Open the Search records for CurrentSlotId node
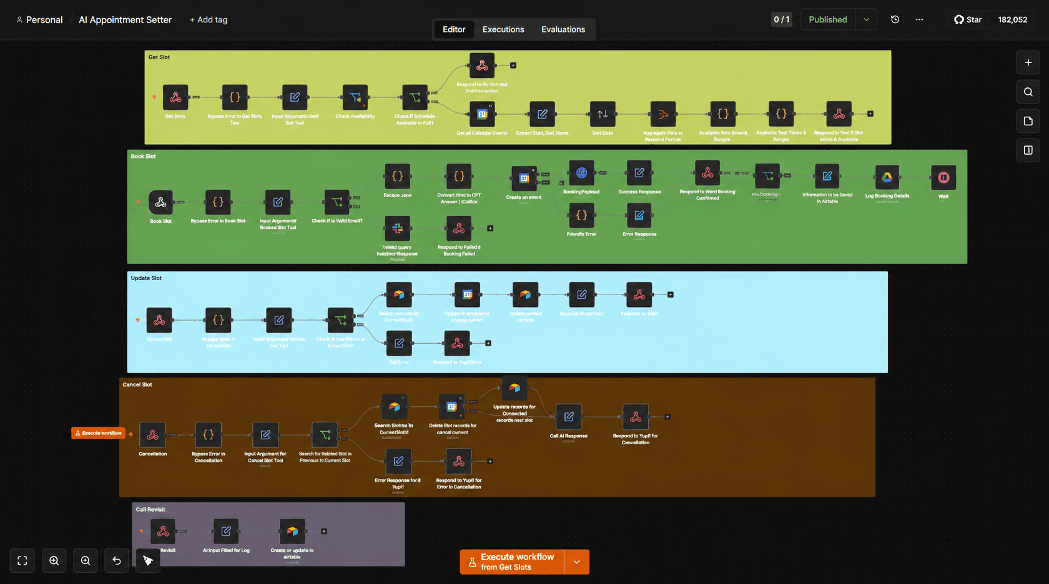 [399, 294]
